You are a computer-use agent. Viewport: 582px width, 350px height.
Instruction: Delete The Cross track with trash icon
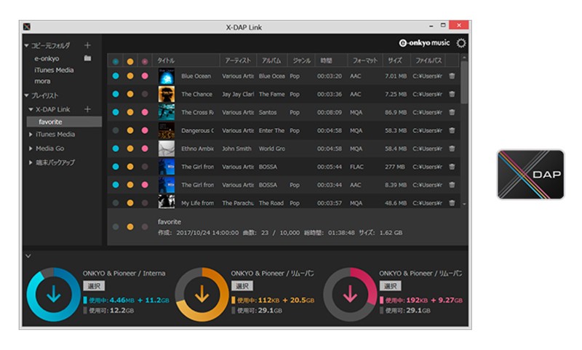(x=452, y=112)
